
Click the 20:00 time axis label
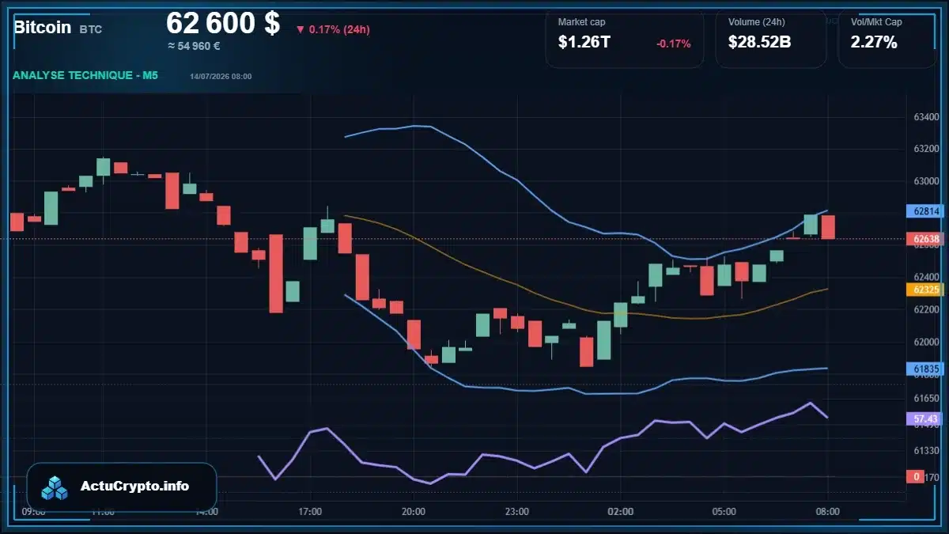click(x=414, y=512)
